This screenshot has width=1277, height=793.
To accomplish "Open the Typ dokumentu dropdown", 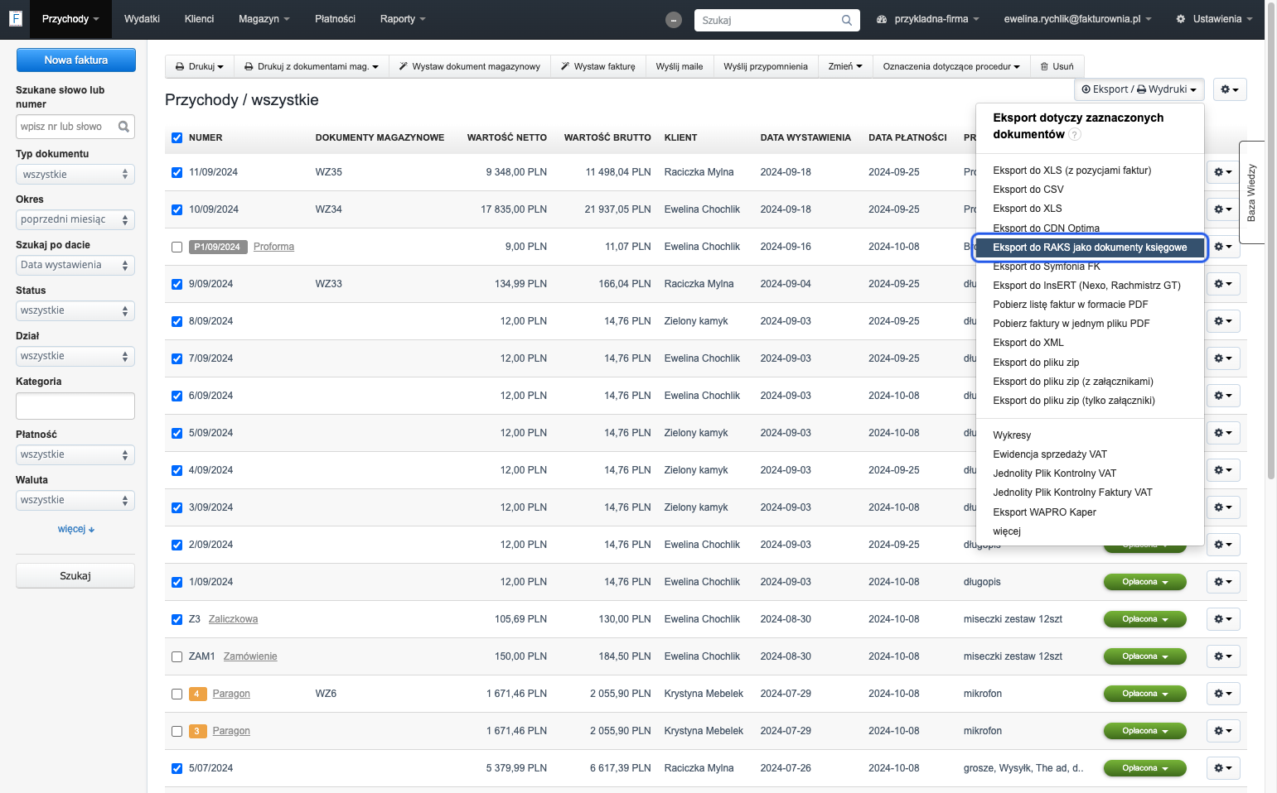I will (x=75, y=175).
